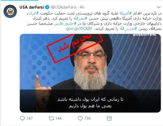The height and width of the screenshot is (126, 163).
Task: Click the blue verified badge
Action: click(47, 7)
